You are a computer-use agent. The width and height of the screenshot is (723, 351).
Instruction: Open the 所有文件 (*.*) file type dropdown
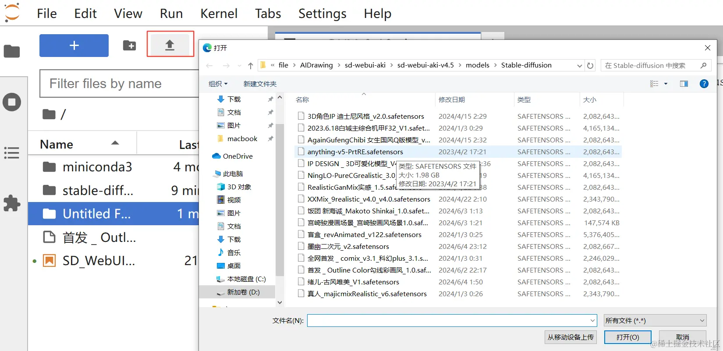655,320
